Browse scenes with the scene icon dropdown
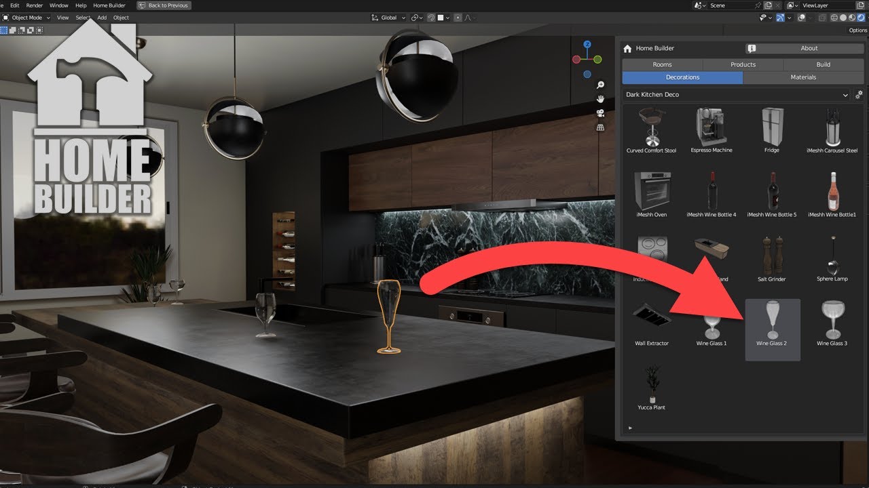 [699, 5]
